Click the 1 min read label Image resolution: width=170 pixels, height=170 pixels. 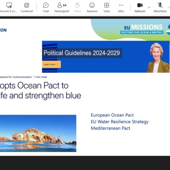pyautogui.click(x=41, y=77)
